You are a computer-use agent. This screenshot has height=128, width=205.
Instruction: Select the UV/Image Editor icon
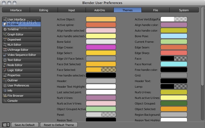(5, 50)
